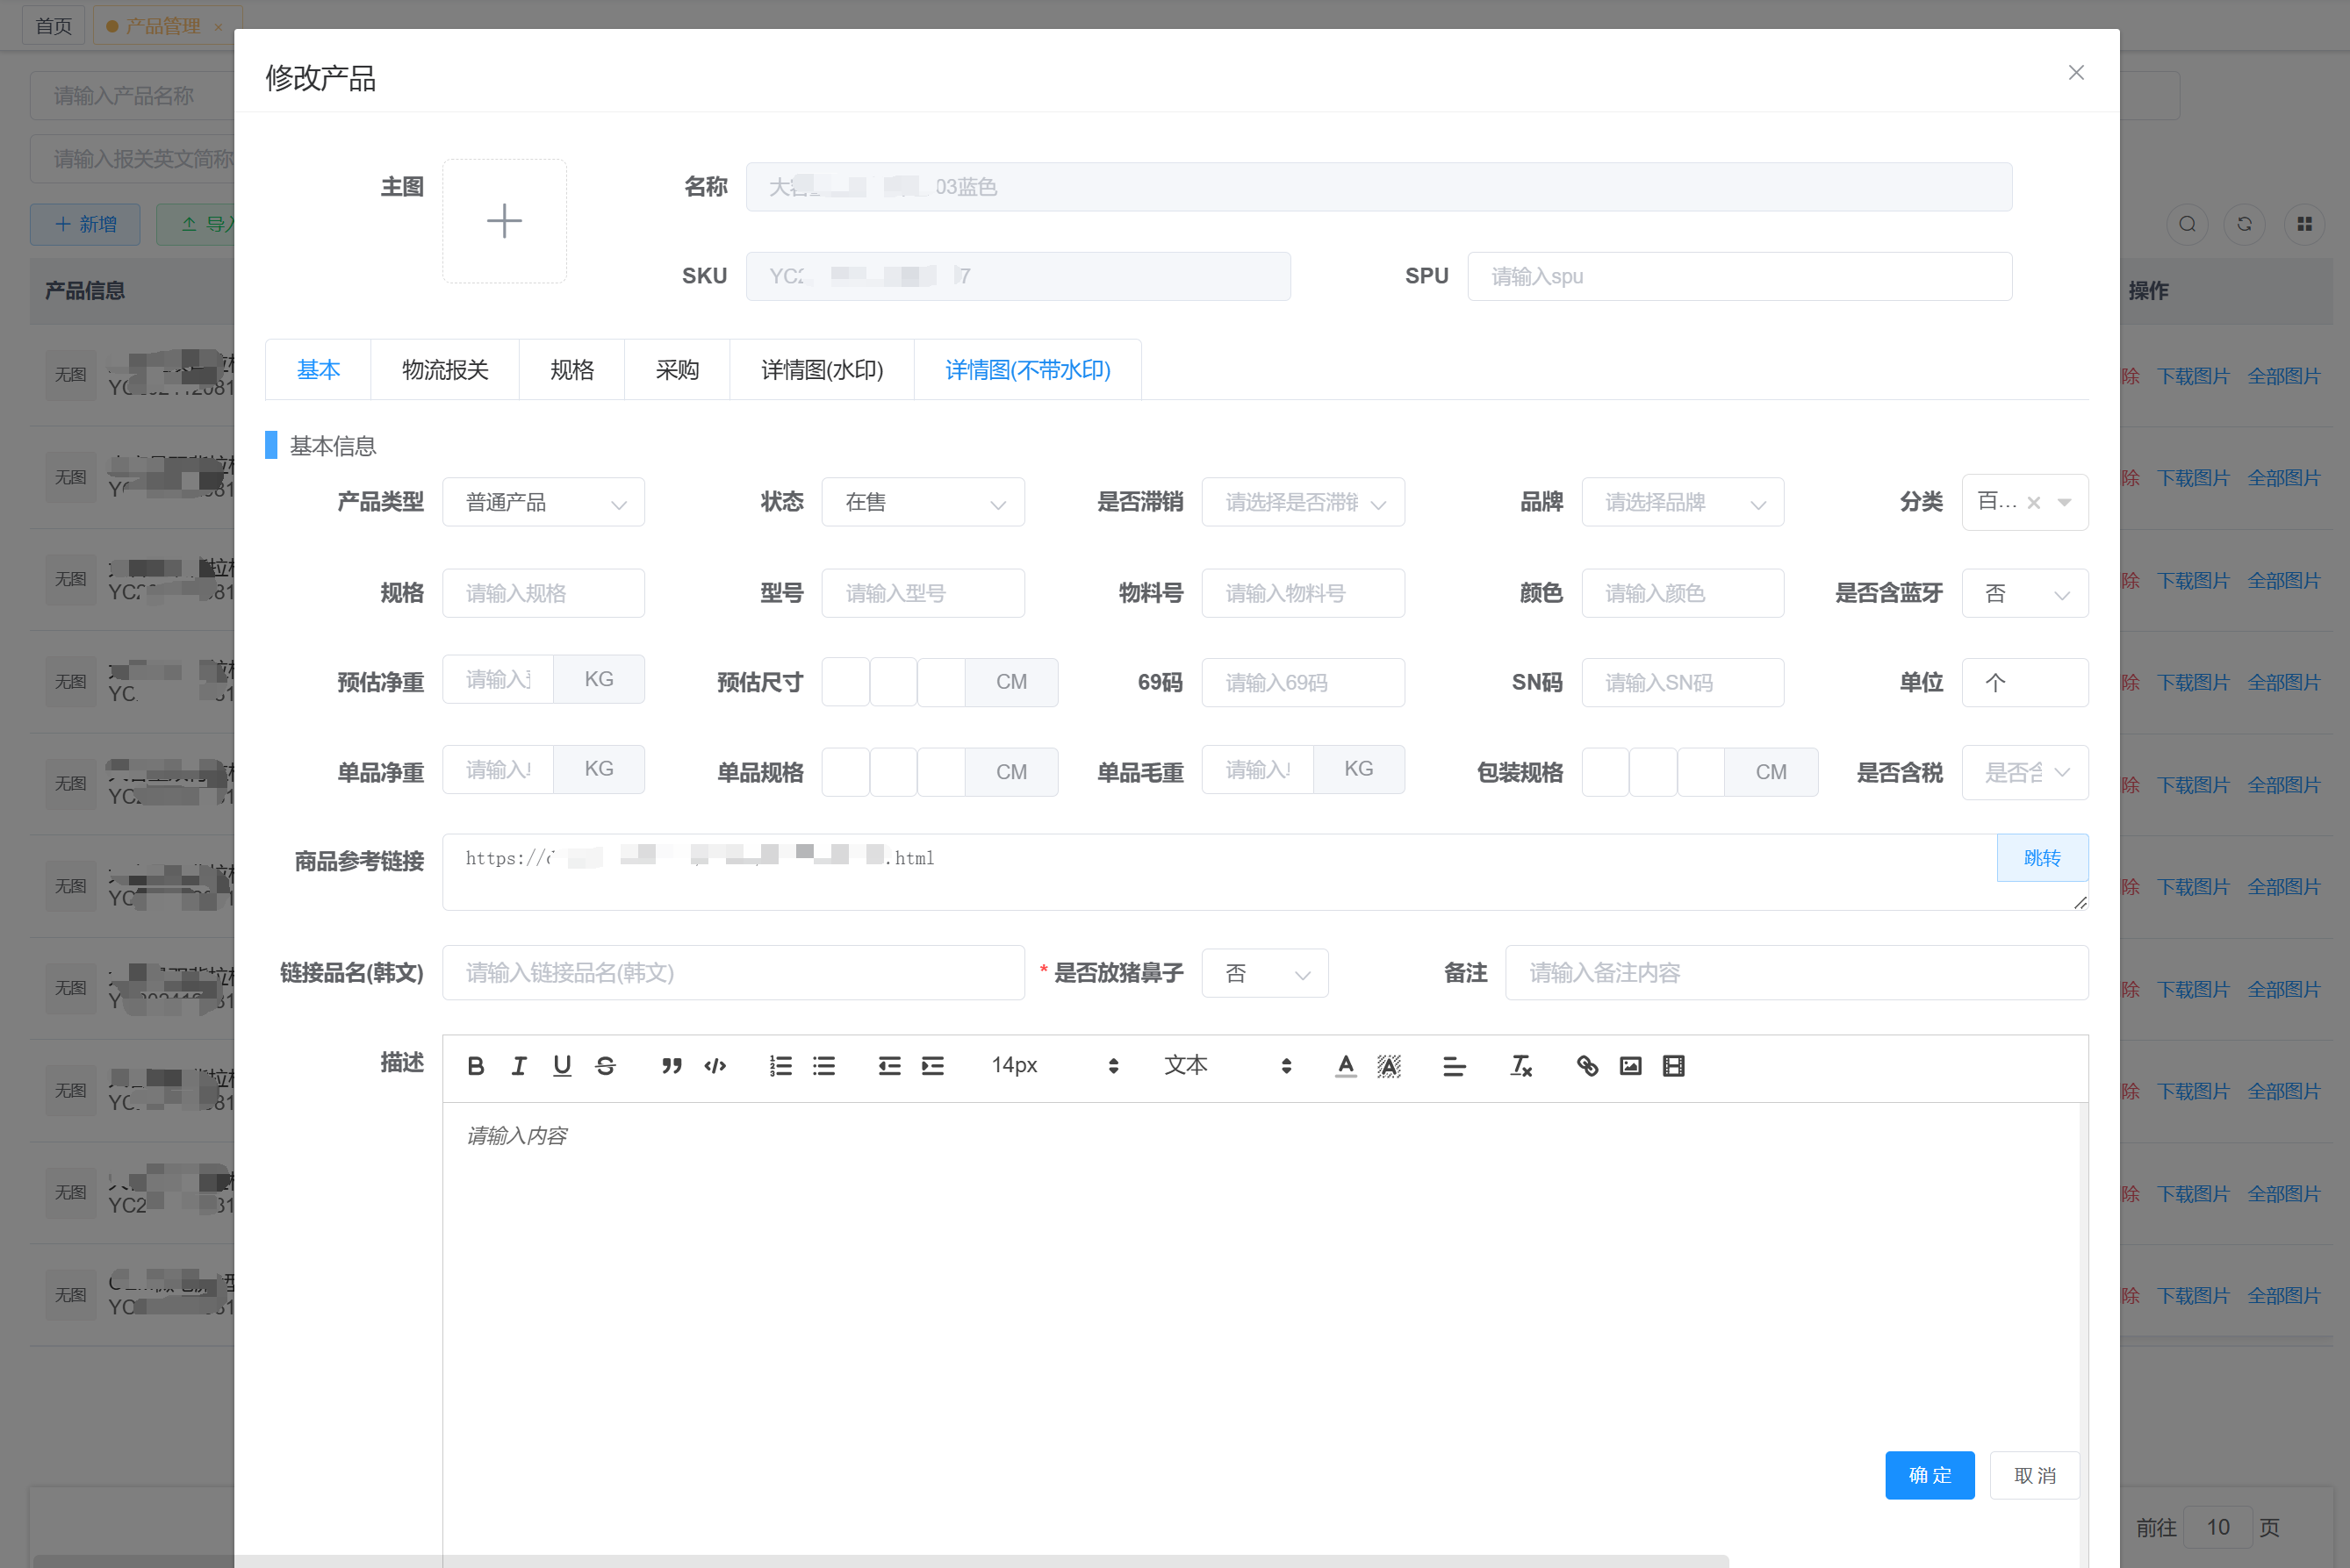Viewport: 2350px width, 1568px height.
Task: Open the 是否含蓝牙 dropdown
Action: (x=2023, y=594)
